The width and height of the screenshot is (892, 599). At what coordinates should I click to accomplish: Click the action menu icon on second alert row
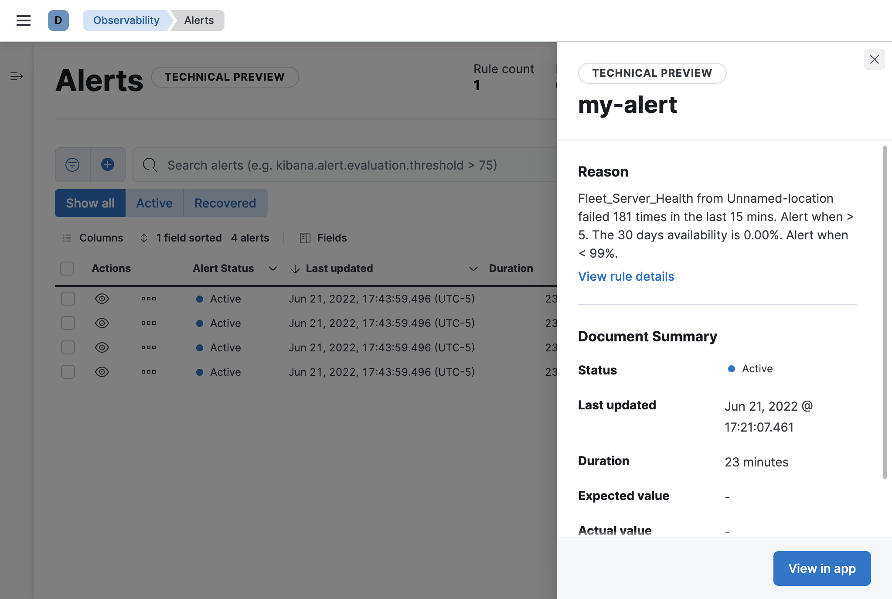pyautogui.click(x=148, y=323)
